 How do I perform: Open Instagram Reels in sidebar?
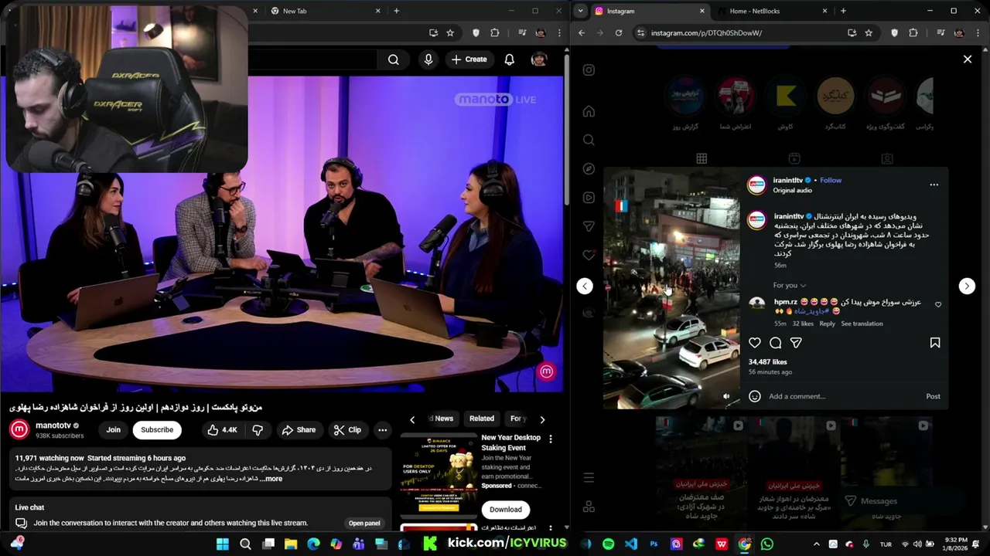(x=589, y=198)
